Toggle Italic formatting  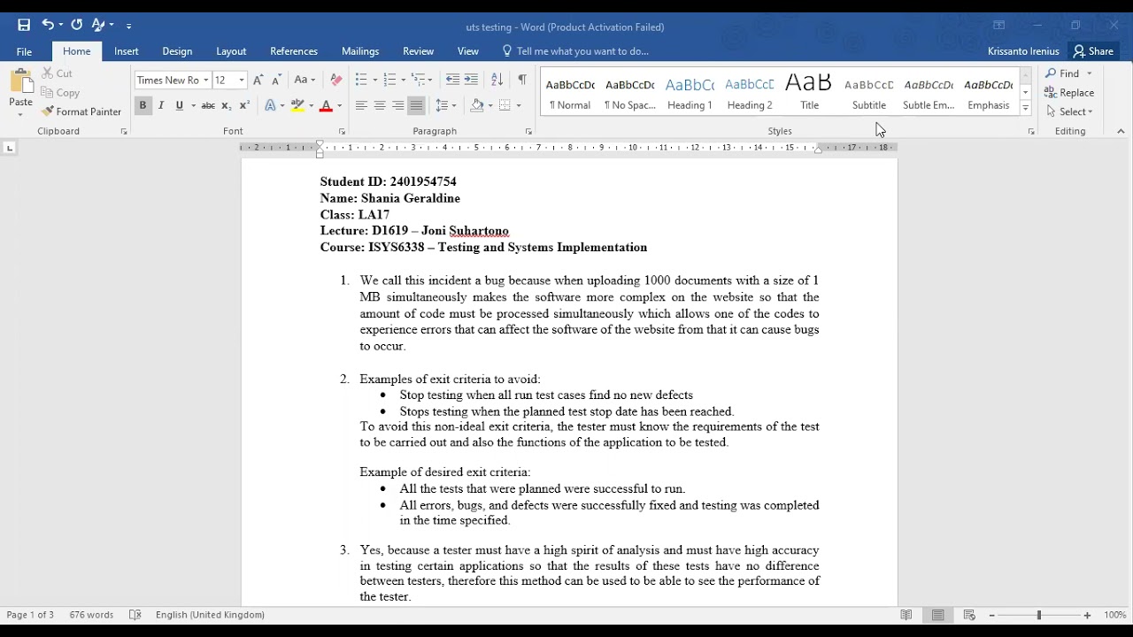161,105
